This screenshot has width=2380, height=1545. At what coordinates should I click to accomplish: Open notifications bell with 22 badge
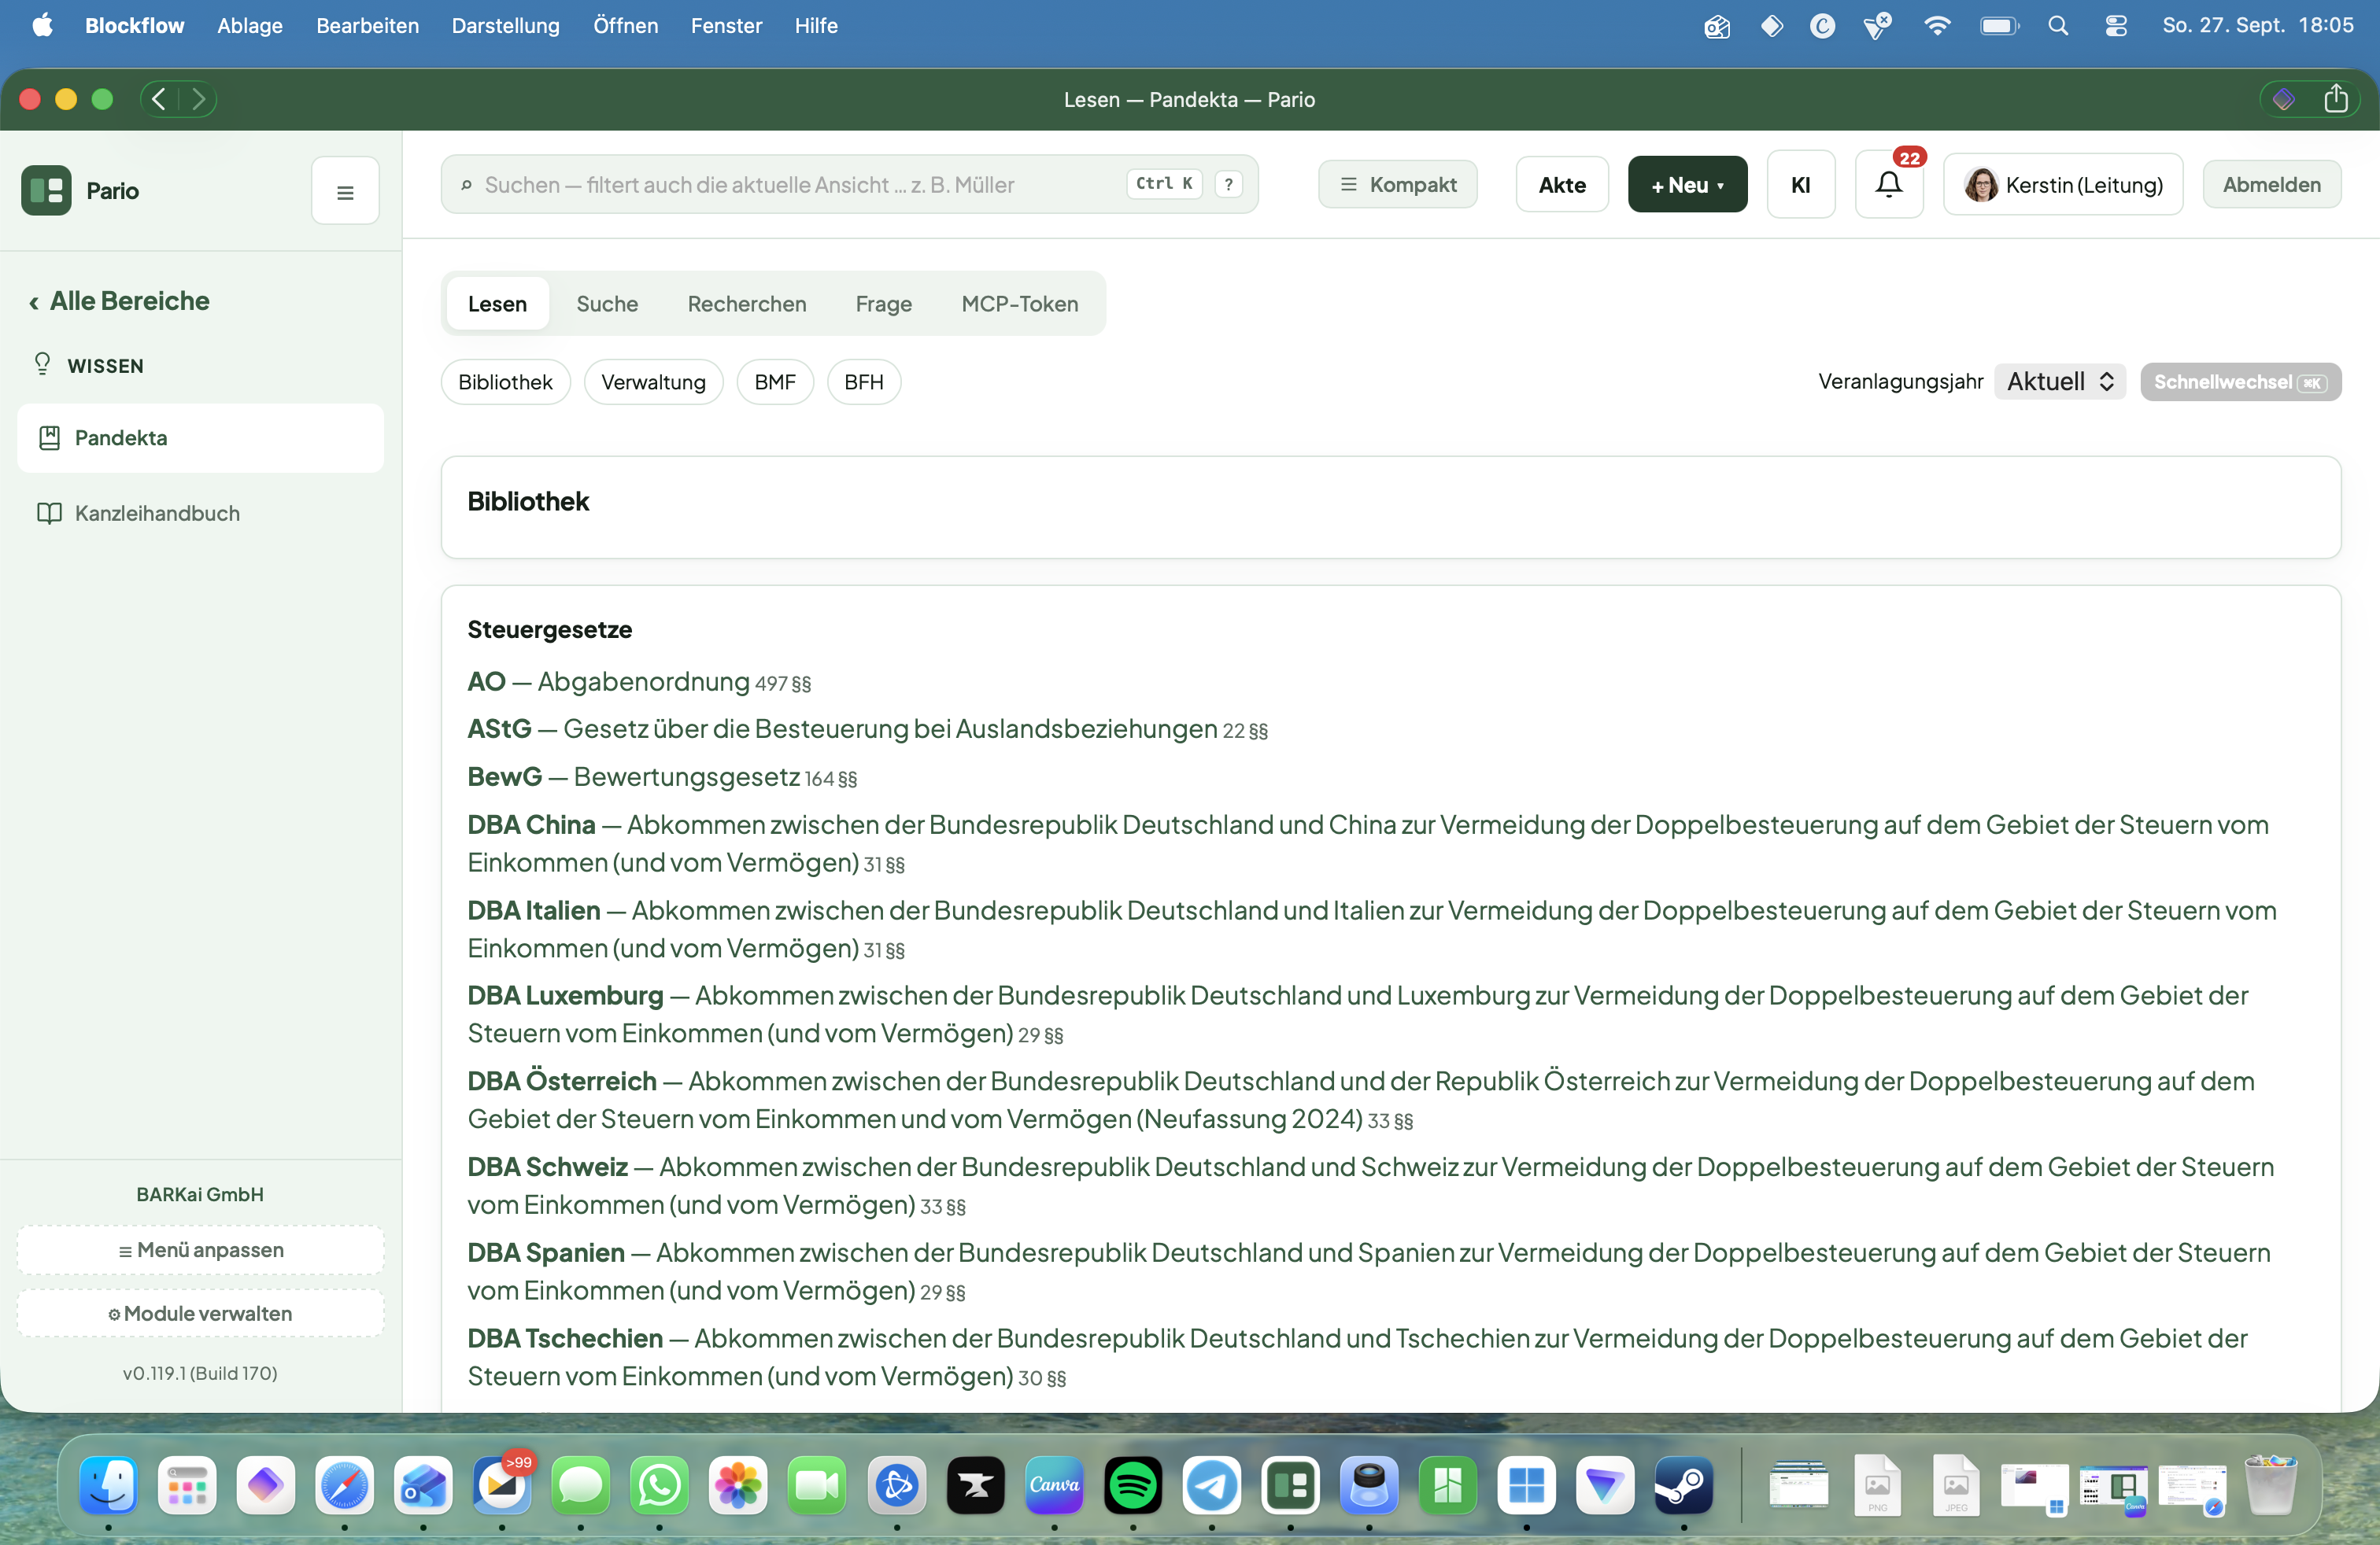click(1889, 185)
